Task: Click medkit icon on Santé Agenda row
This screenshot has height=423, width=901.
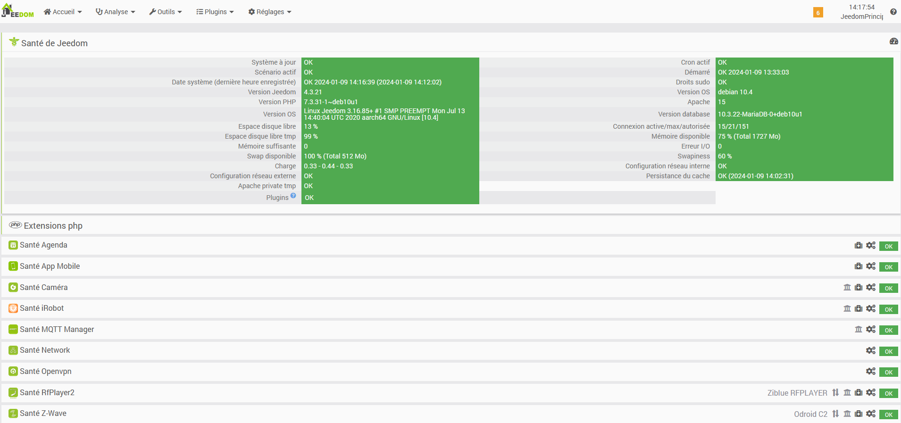Action: 859,245
